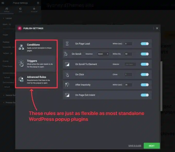Image resolution: width=175 pixels, height=152 pixels.
Task: Click the On Page Load label
Action: point(83,44)
